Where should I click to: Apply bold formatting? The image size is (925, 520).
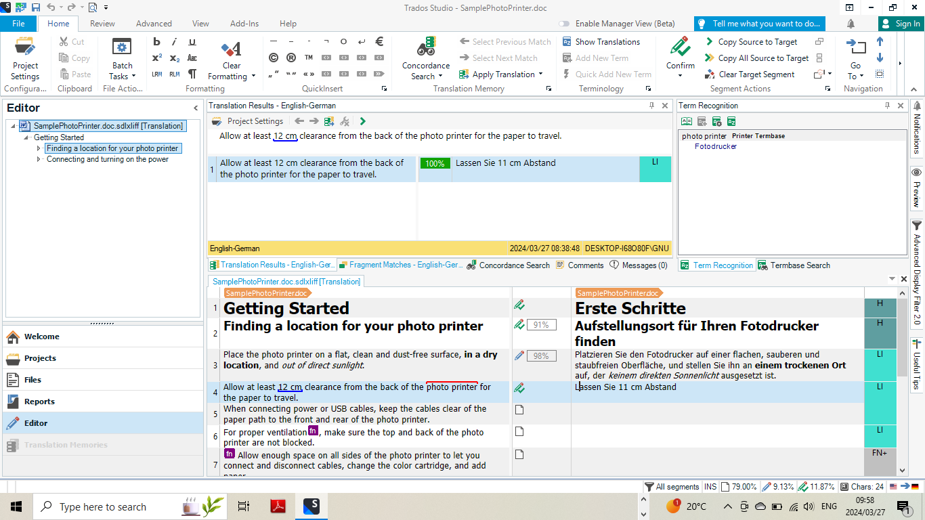tap(157, 42)
